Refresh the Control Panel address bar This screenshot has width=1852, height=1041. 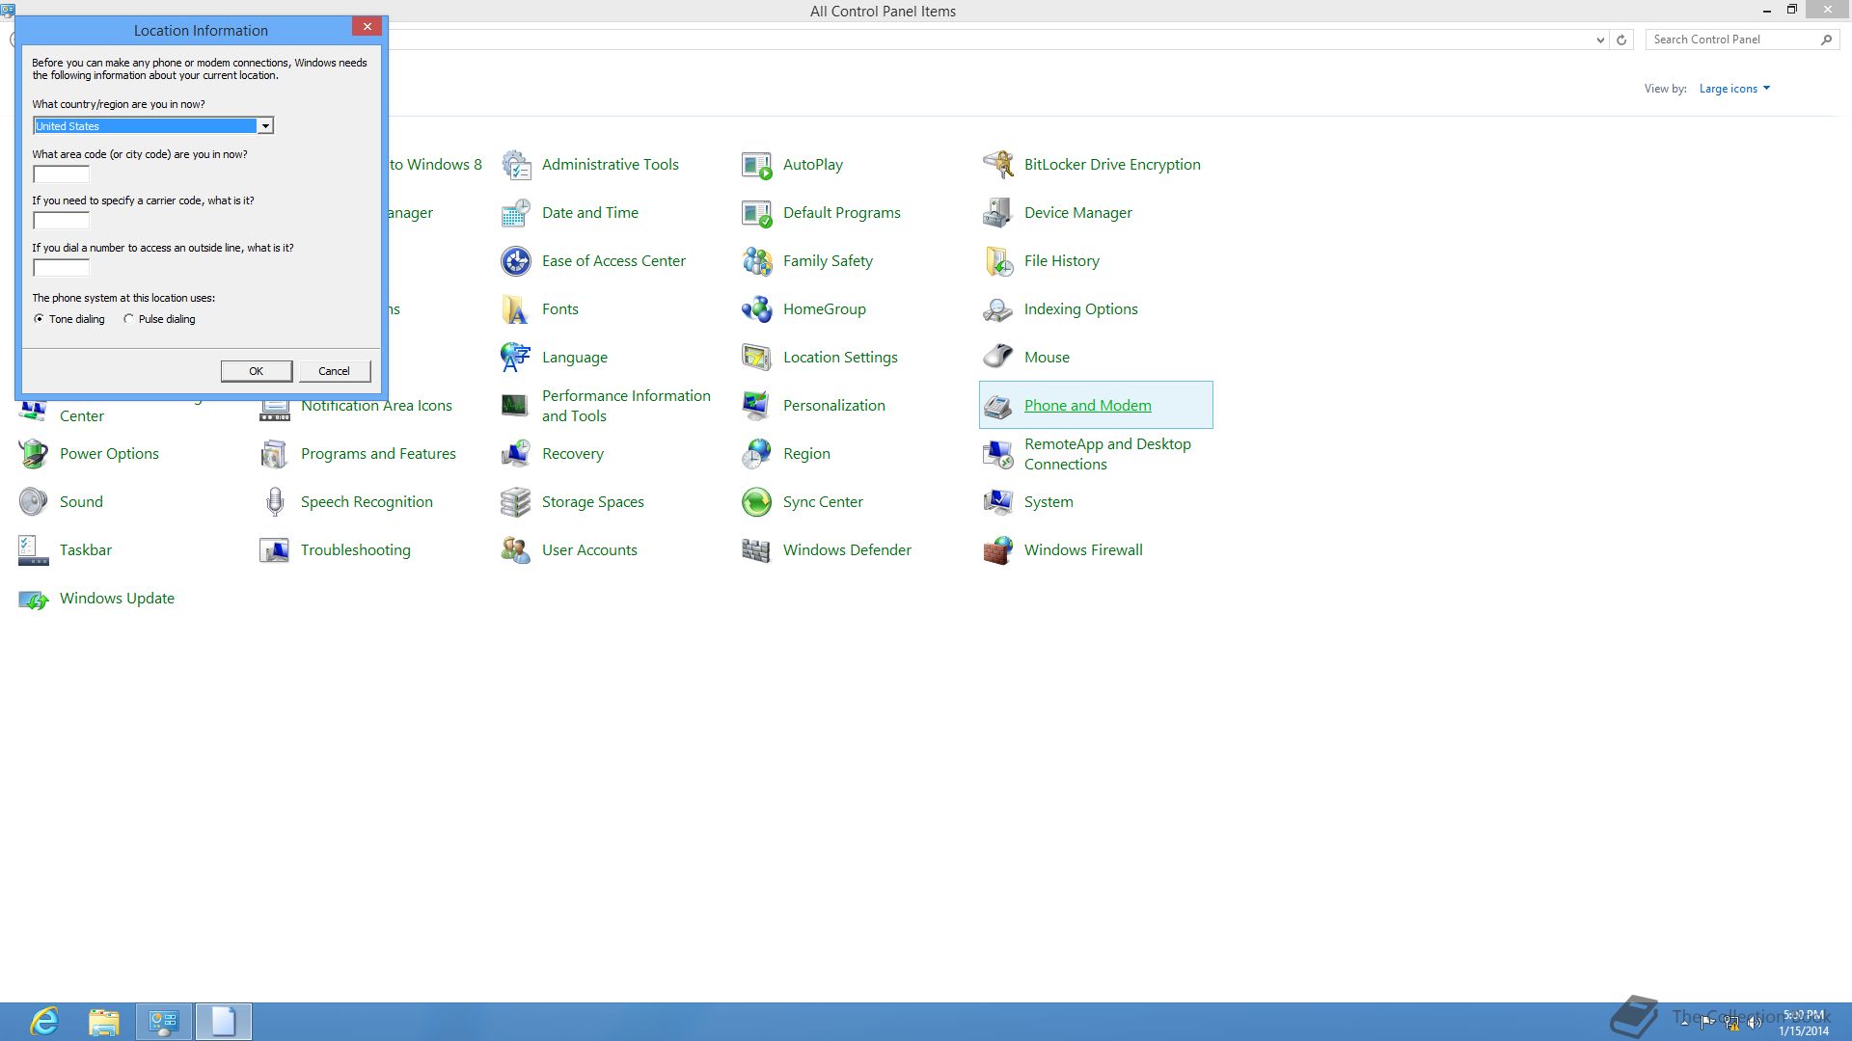coord(1621,40)
